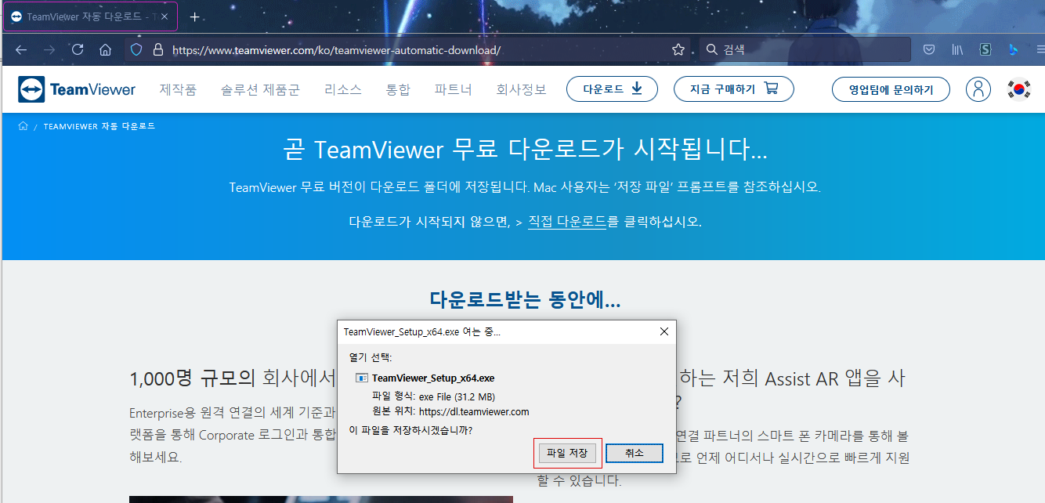
Task: Open the 리소스 menu
Action: click(x=343, y=89)
